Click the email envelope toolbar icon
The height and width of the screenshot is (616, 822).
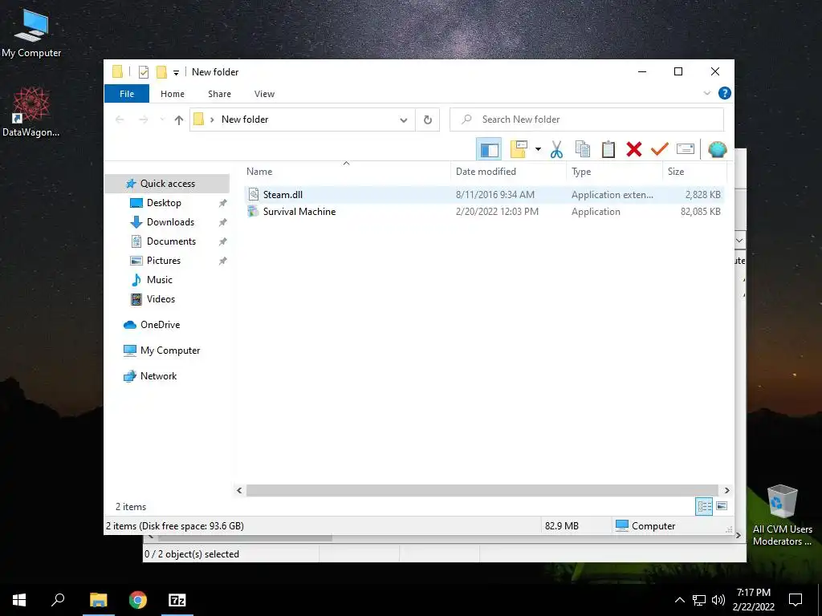[686, 149]
